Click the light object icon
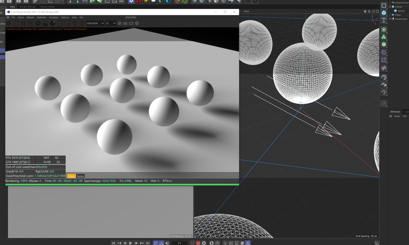 (384, 92)
